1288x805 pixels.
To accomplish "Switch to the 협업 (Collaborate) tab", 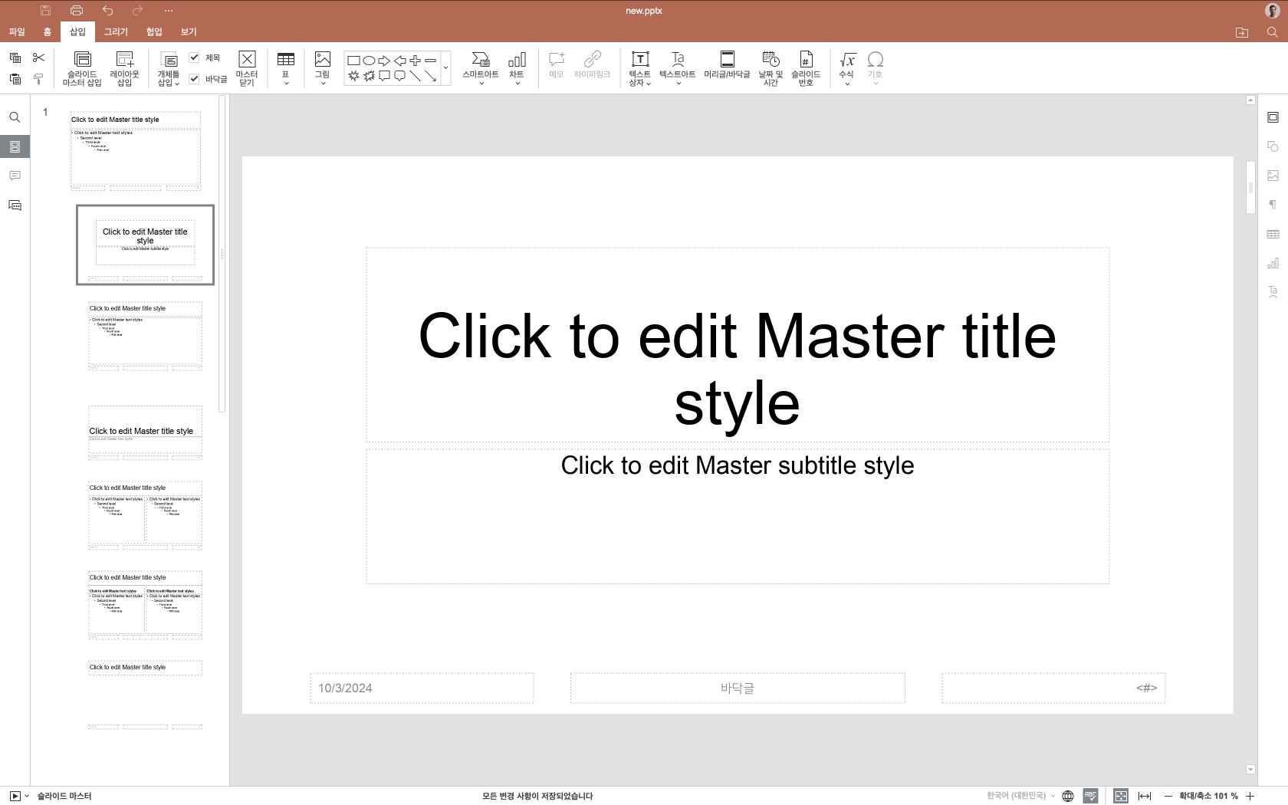I will click(154, 32).
